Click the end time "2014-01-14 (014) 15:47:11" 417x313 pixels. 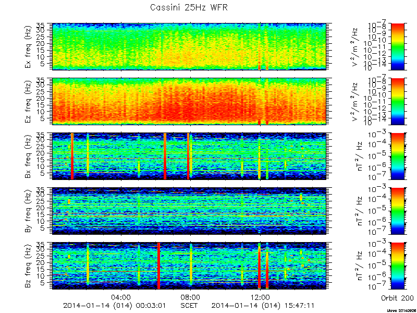(x=263, y=306)
